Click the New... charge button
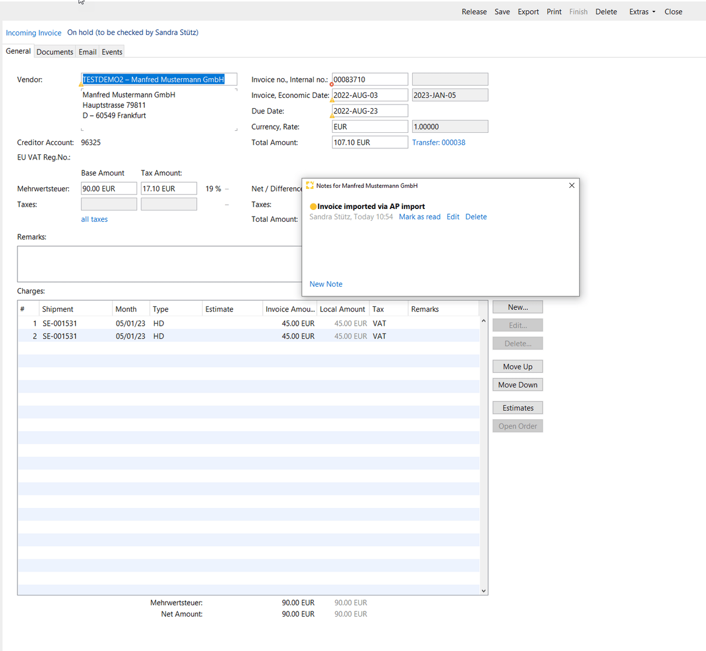The width and height of the screenshot is (706, 651). pos(518,307)
